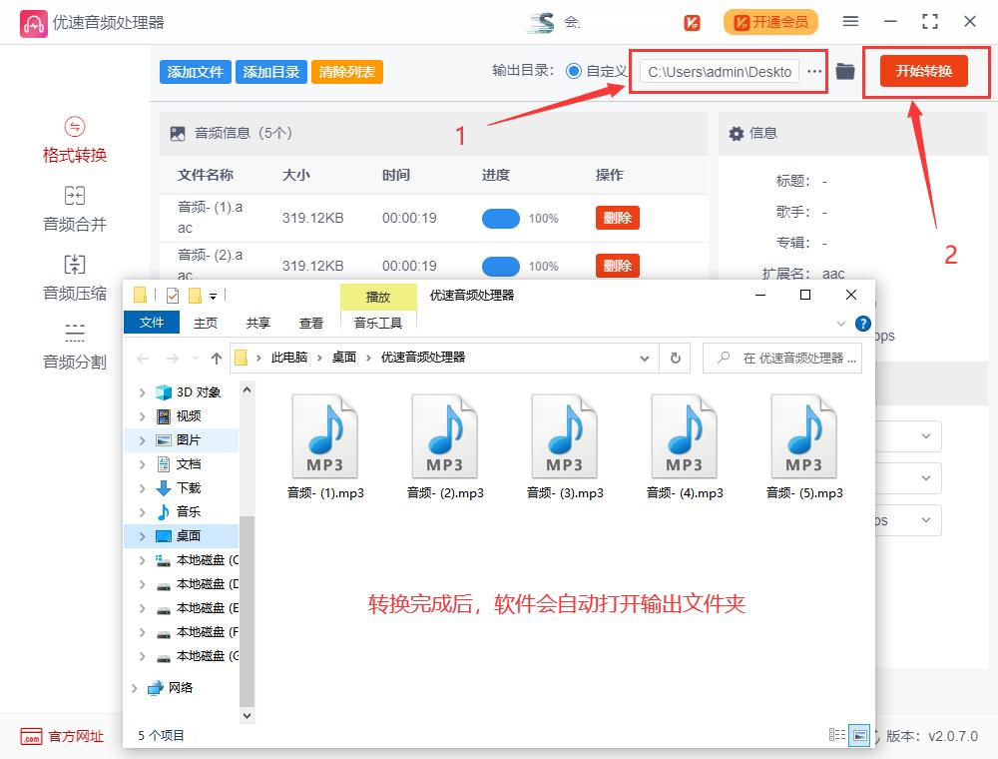Open the 共享 ribbon tab
998x759 pixels.
pyautogui.click(x=257, y=323)
